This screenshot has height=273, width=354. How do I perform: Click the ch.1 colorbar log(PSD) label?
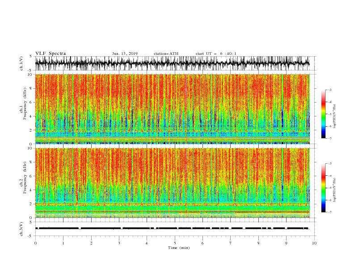point(334,116)
